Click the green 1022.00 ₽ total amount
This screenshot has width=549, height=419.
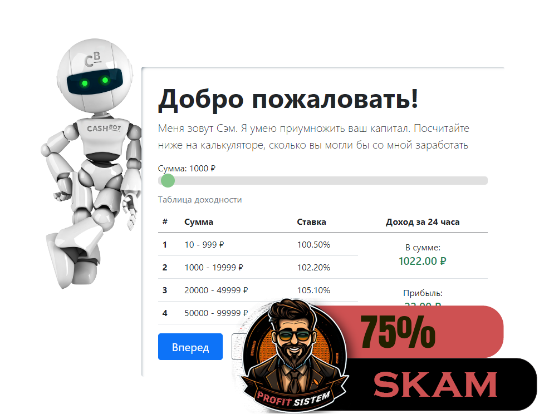[423, 261]
